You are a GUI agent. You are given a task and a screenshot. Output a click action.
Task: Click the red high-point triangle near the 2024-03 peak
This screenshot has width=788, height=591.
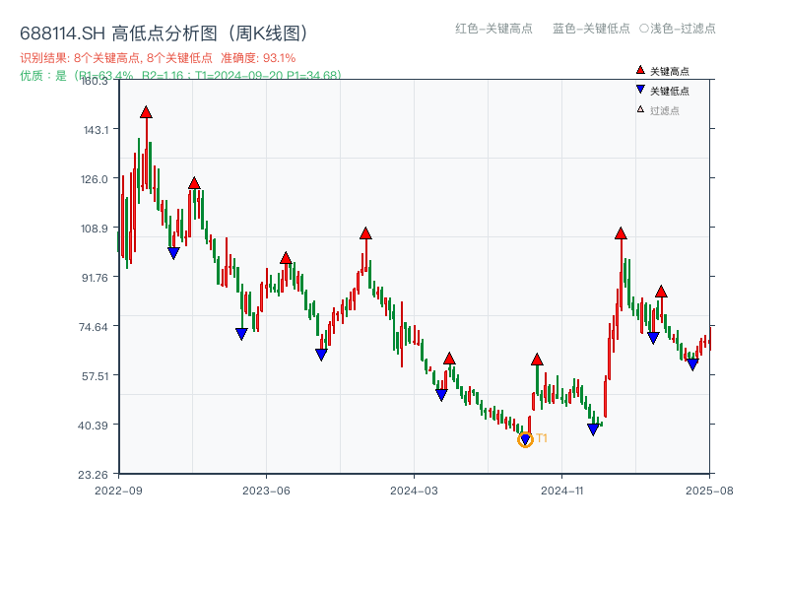coord(449,360)
